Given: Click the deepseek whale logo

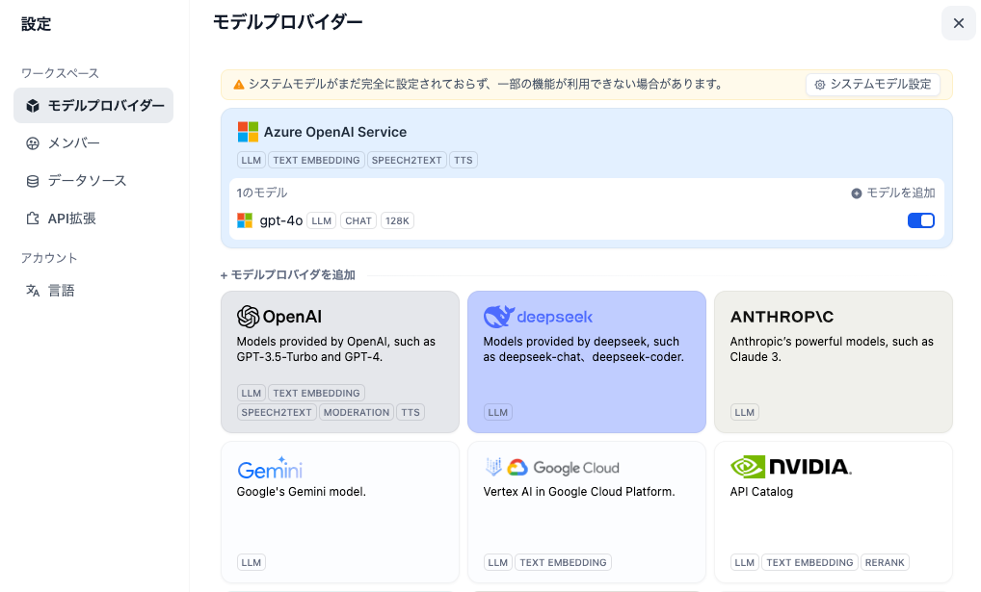Looking at the screenshot, I should (498, 317).
